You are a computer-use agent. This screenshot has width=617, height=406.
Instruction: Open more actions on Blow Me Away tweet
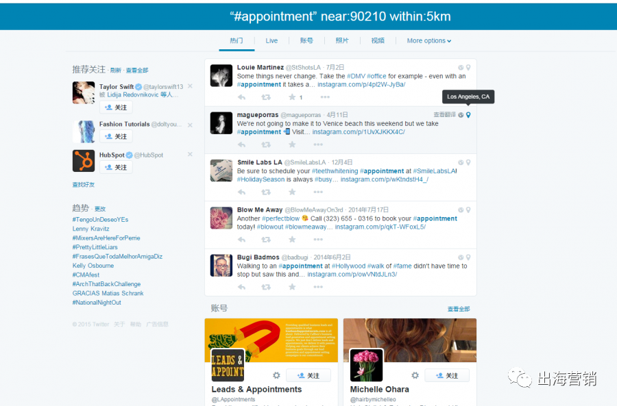point(318,240)
